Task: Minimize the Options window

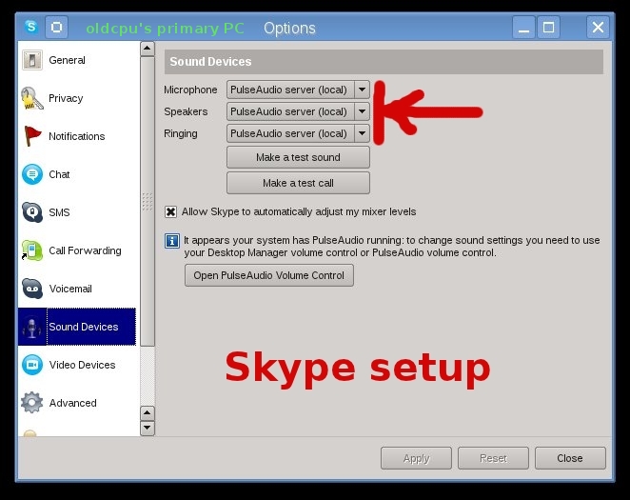Action: (523, 28)
